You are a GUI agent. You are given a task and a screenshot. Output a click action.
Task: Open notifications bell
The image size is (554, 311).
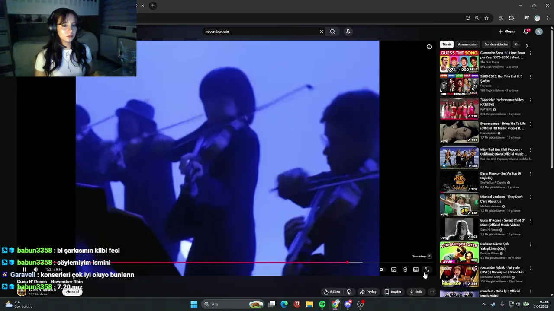526,32
